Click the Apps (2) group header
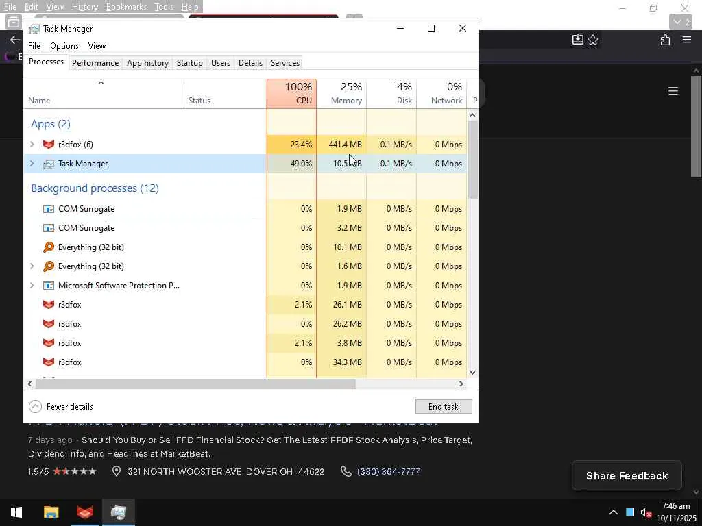 tap(51, 124)
